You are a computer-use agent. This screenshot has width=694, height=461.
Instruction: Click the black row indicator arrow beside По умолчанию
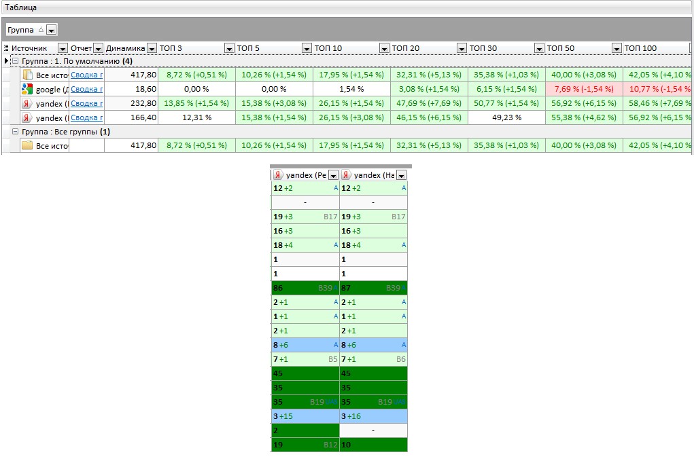pos(6,60)
